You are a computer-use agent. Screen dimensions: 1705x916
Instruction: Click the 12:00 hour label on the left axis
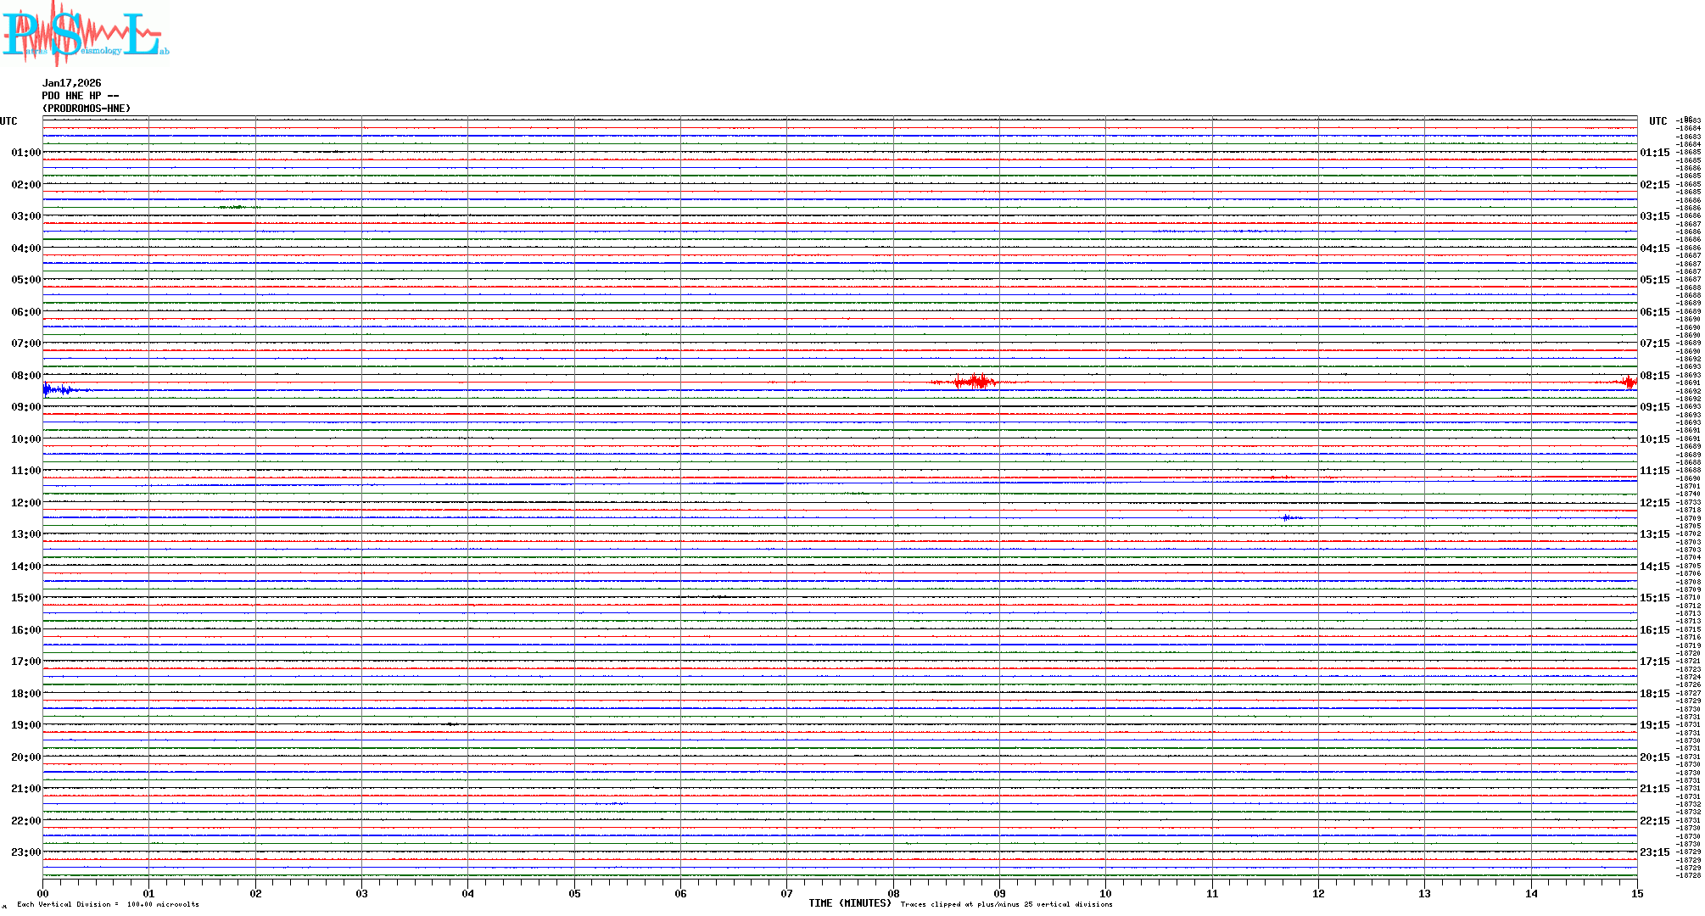pos(25,503)
